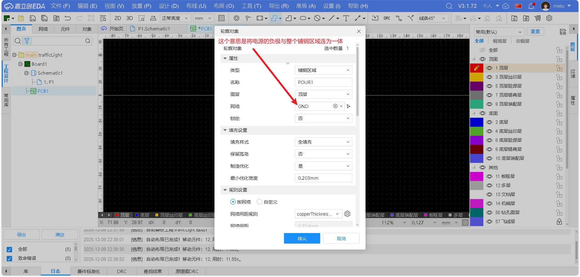Viewport: 580px width, 277px height.
Task: Uncheck the 致命错误 checkbox in the log panel
Action: point(9,258)
